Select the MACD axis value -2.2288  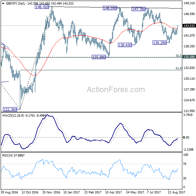(x=188, y=150)
